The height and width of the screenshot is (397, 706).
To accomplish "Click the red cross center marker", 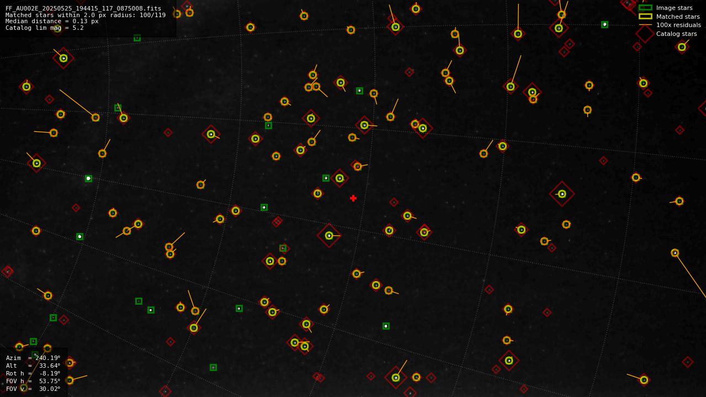I will point(353,198).
